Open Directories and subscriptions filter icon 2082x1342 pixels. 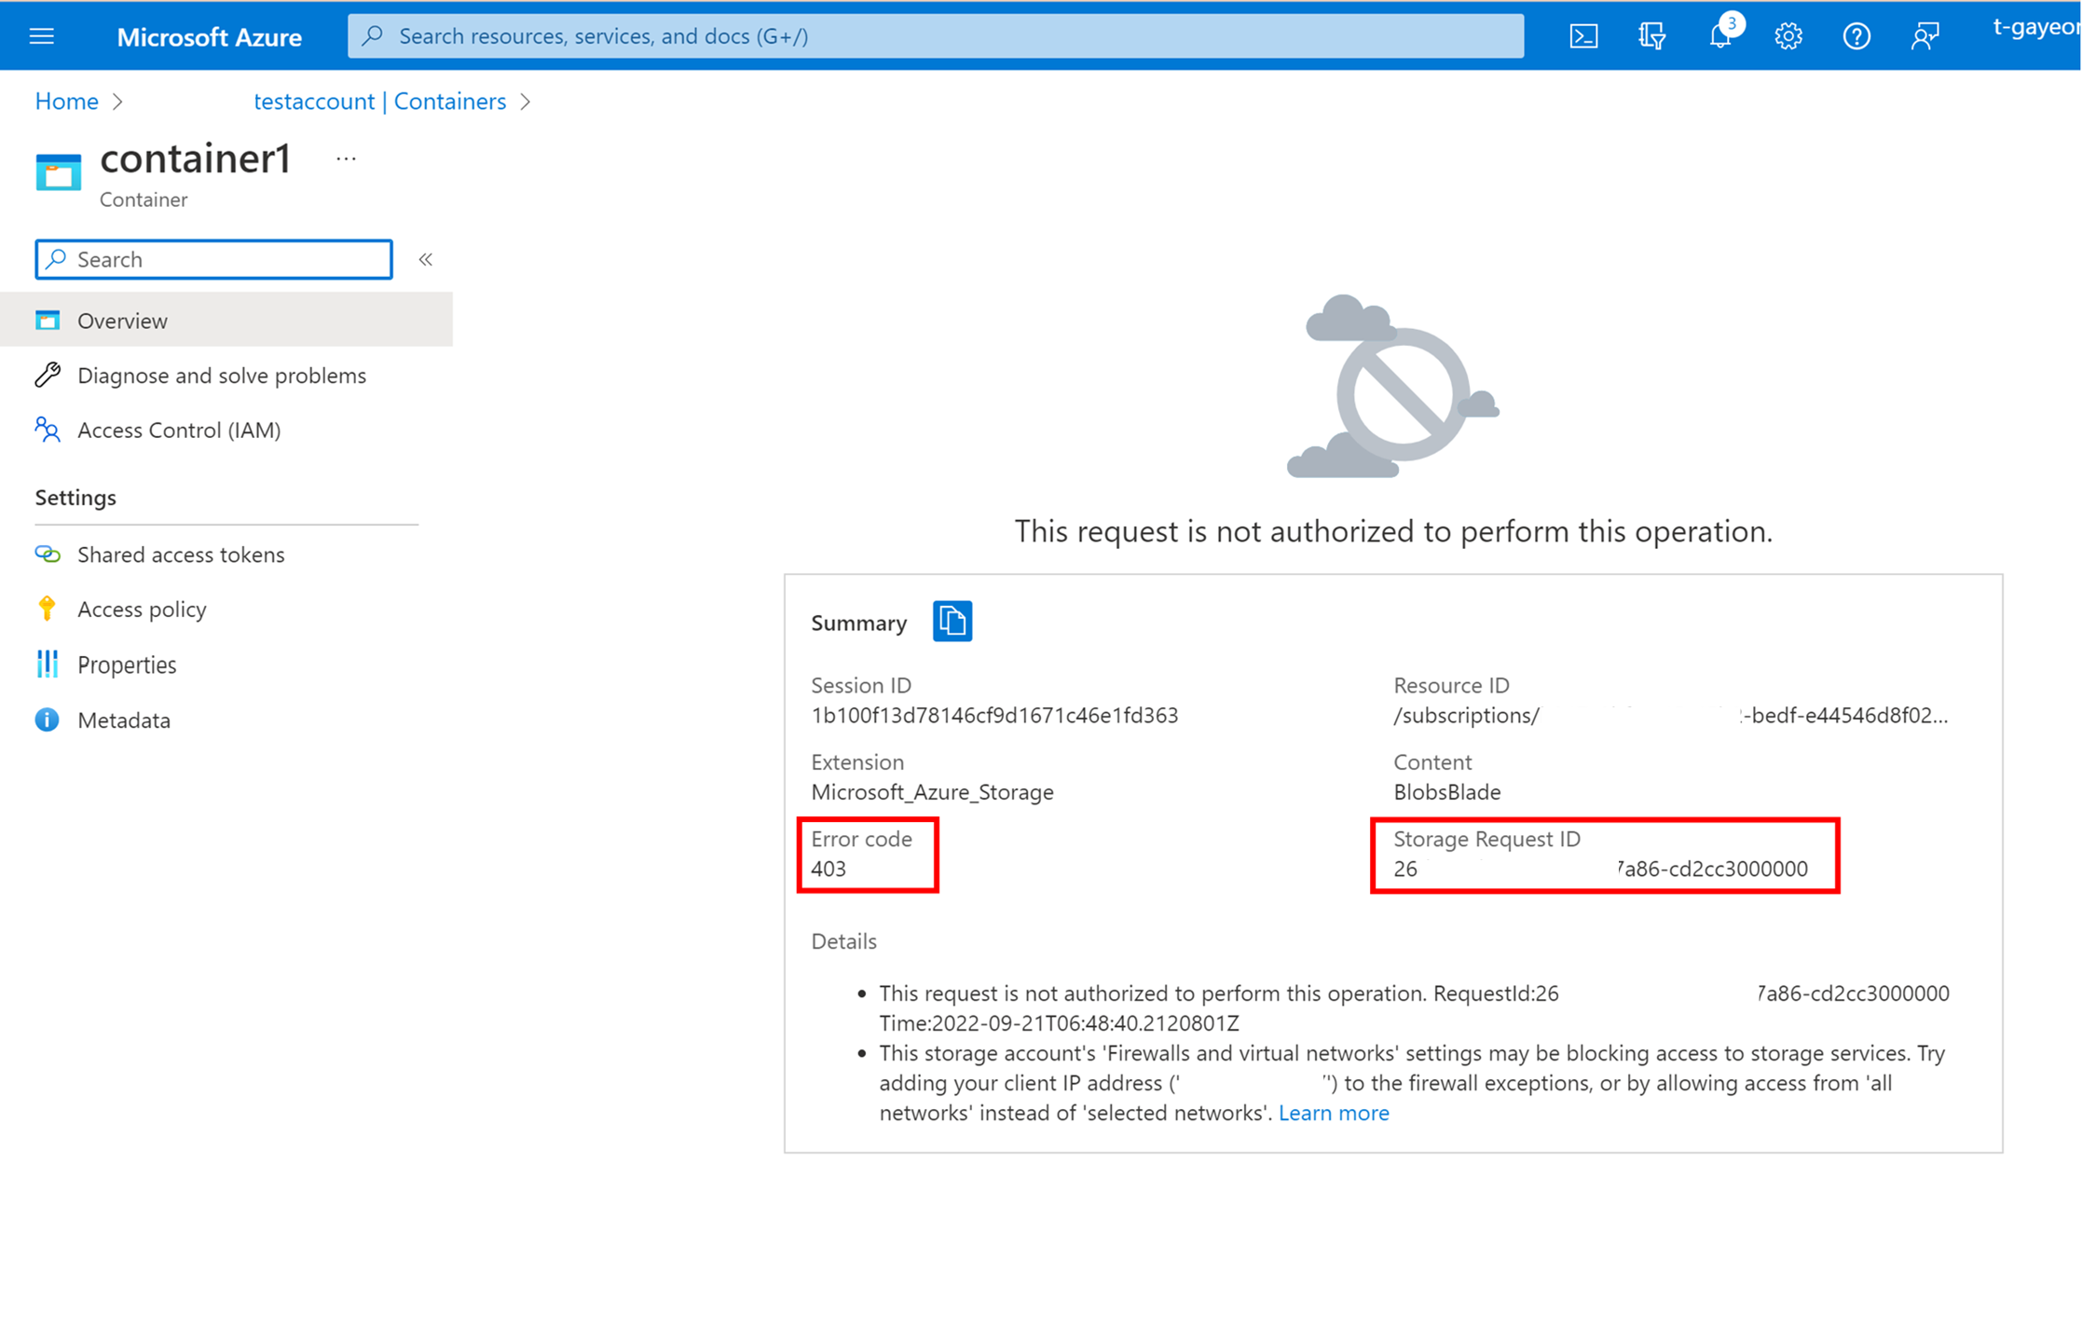tap(1651, 36)
